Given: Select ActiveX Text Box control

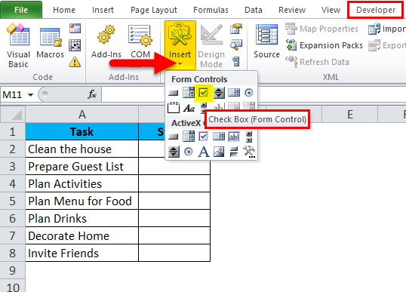Looking at the screenshot, I should tap(234, 137).
